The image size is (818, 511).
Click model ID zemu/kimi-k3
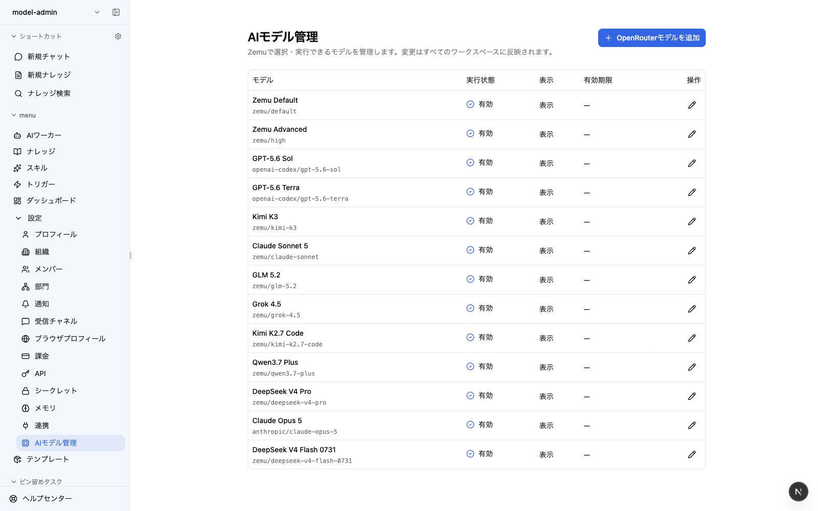click(275, 228)
